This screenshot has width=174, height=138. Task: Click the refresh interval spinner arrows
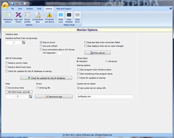(x=23, y=42)
